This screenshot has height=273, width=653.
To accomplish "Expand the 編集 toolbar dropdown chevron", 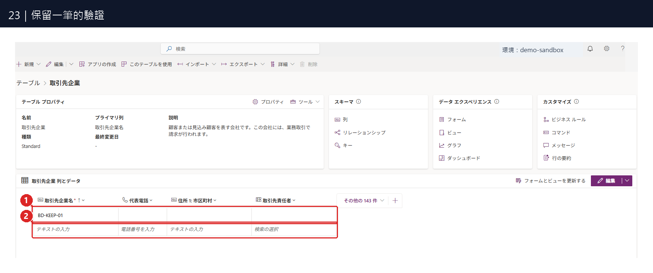I will coord(71,64).
